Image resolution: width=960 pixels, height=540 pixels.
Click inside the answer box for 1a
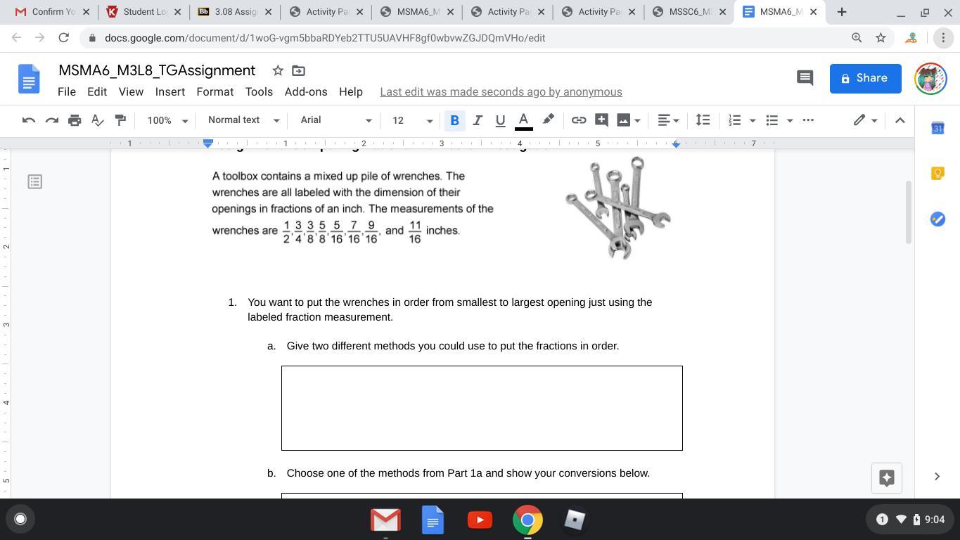tap(482, 408)
